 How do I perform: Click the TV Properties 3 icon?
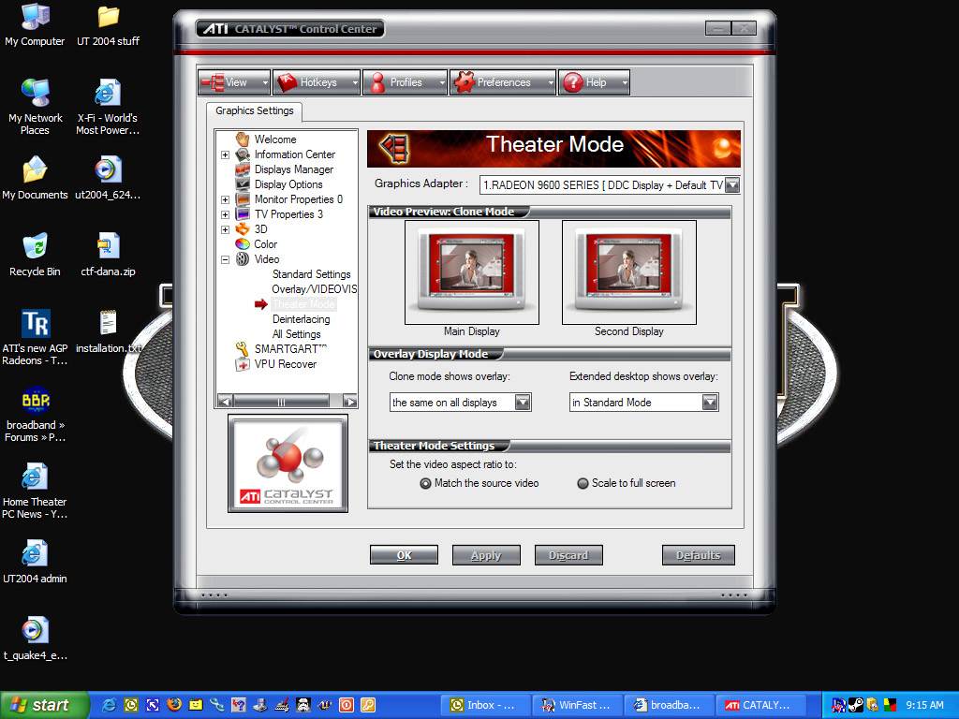[x=243, y=214]
